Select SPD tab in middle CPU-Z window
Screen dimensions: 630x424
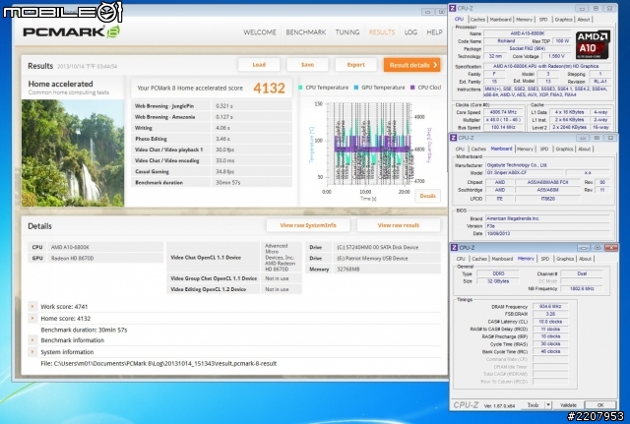coord(544,149)
